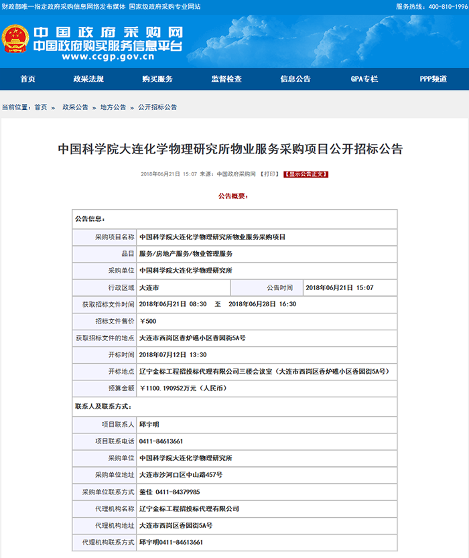469x558 pixels.
Task: Click the 中国政府采购网 site title banner
Action: pos(108,33)
